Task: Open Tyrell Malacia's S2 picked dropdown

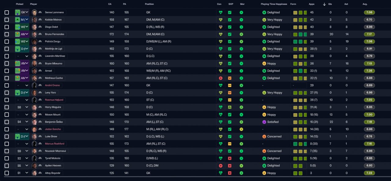Action: 22,158
